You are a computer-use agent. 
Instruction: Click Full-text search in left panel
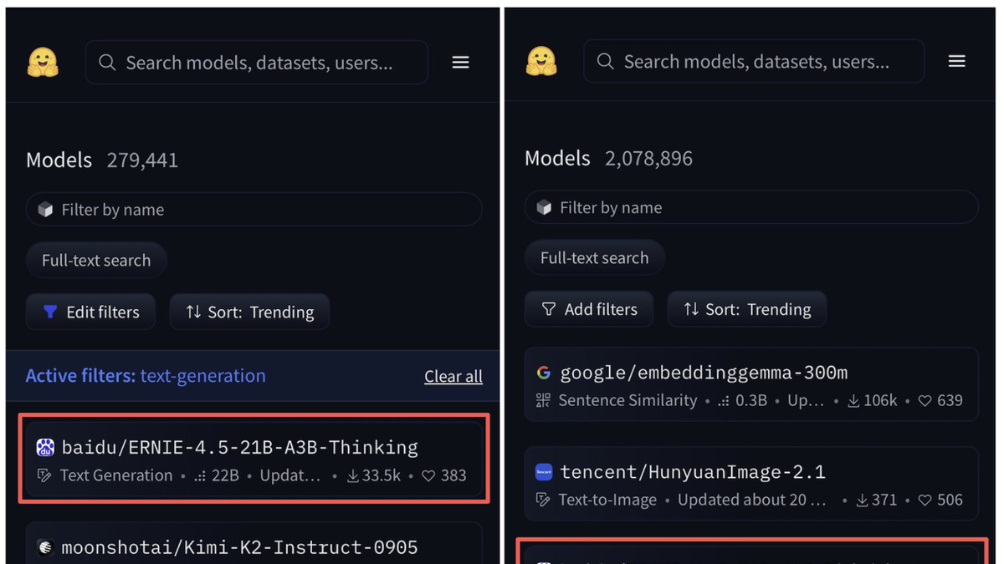coord(96,260)
